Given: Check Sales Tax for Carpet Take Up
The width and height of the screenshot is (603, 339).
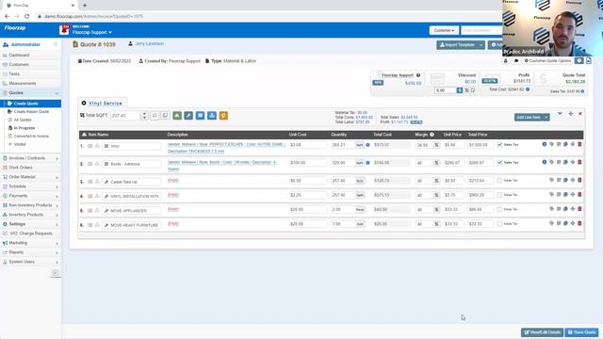Looking at the screenshot, I should pos(499,180).
